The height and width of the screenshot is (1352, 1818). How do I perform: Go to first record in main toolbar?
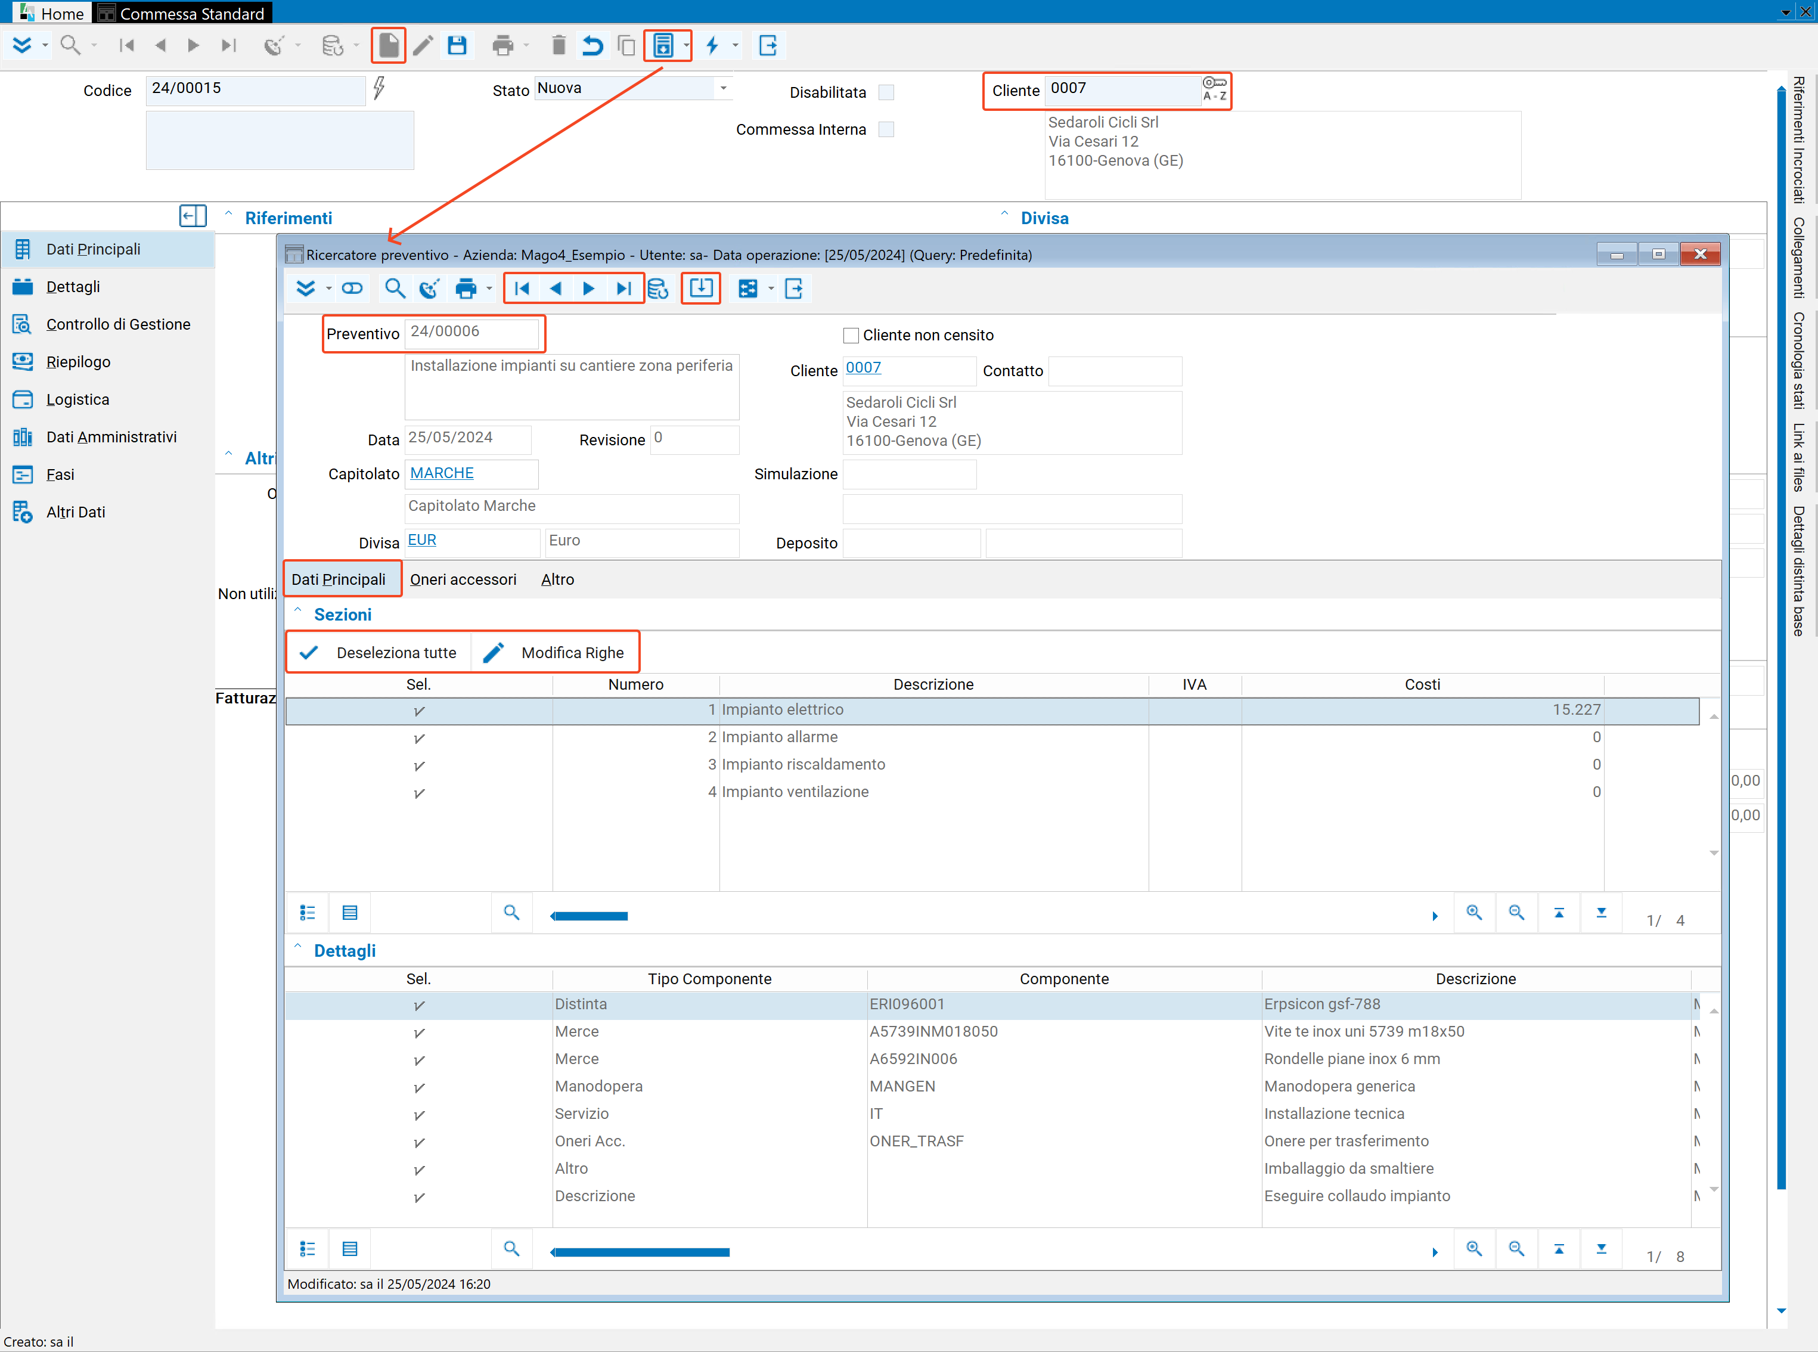pyautogui.click(x=127, y=45)
